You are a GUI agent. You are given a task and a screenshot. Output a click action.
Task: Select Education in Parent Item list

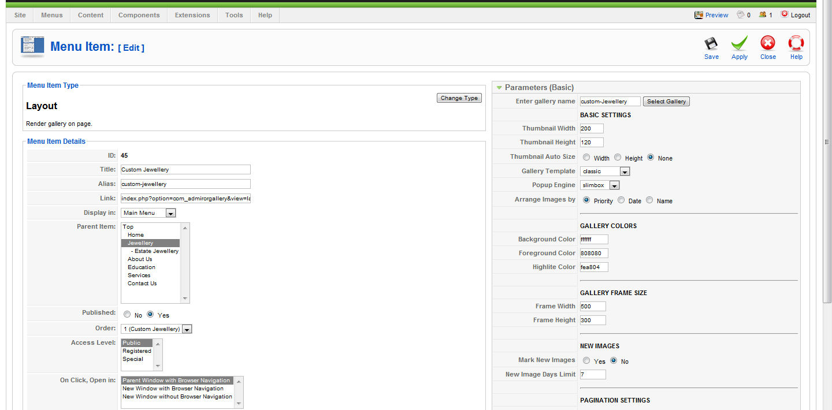pyautogui.click(x=150, y=267)
